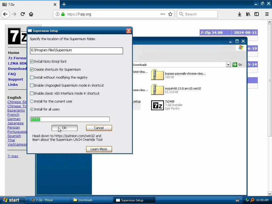Go back with the browser back arrow

click(x=5, y=14)
